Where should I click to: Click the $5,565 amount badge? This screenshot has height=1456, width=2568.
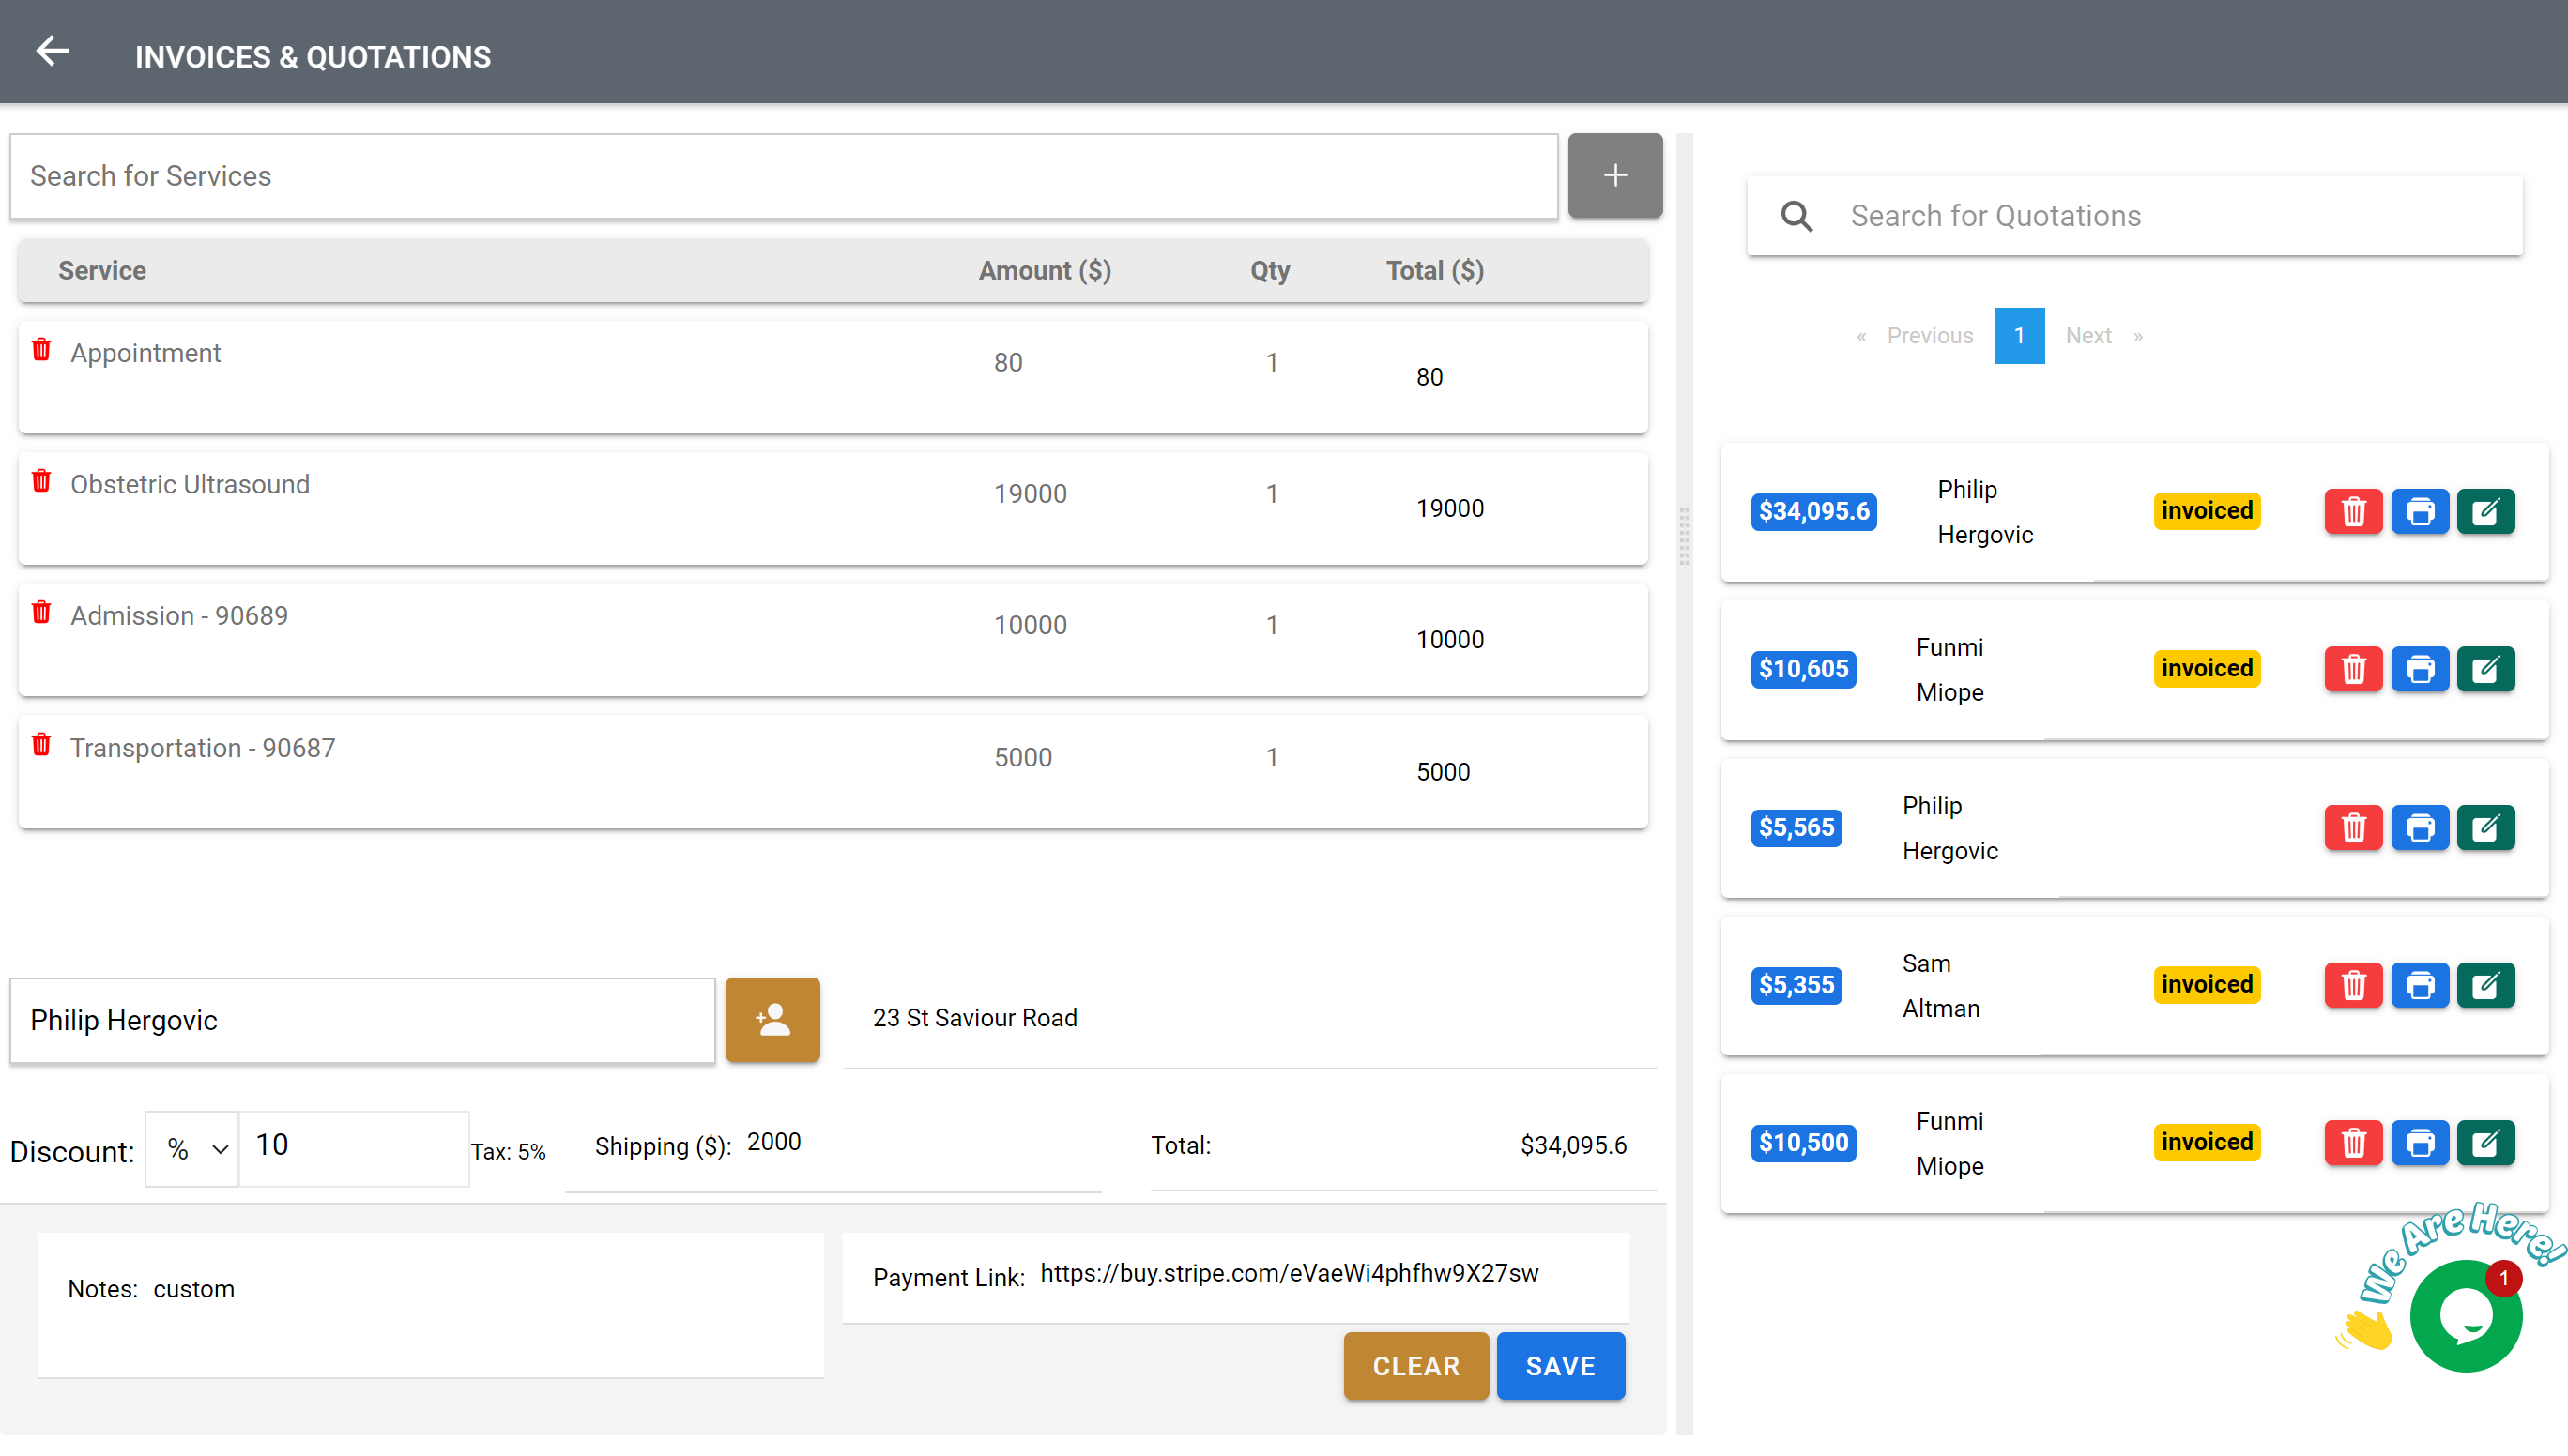click(x=1796, y=828)
